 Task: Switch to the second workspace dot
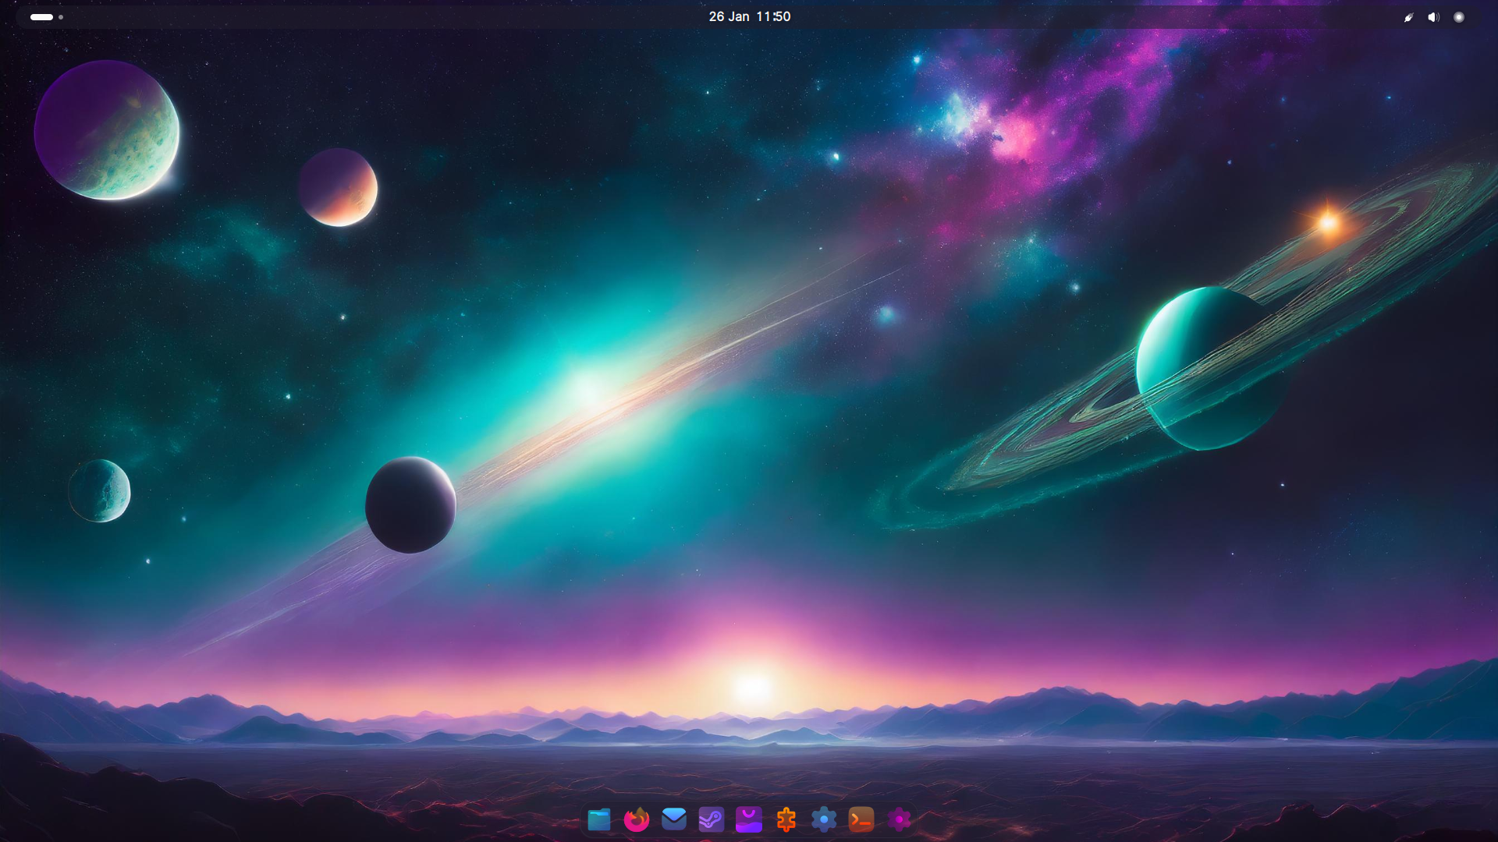[61, 17]
